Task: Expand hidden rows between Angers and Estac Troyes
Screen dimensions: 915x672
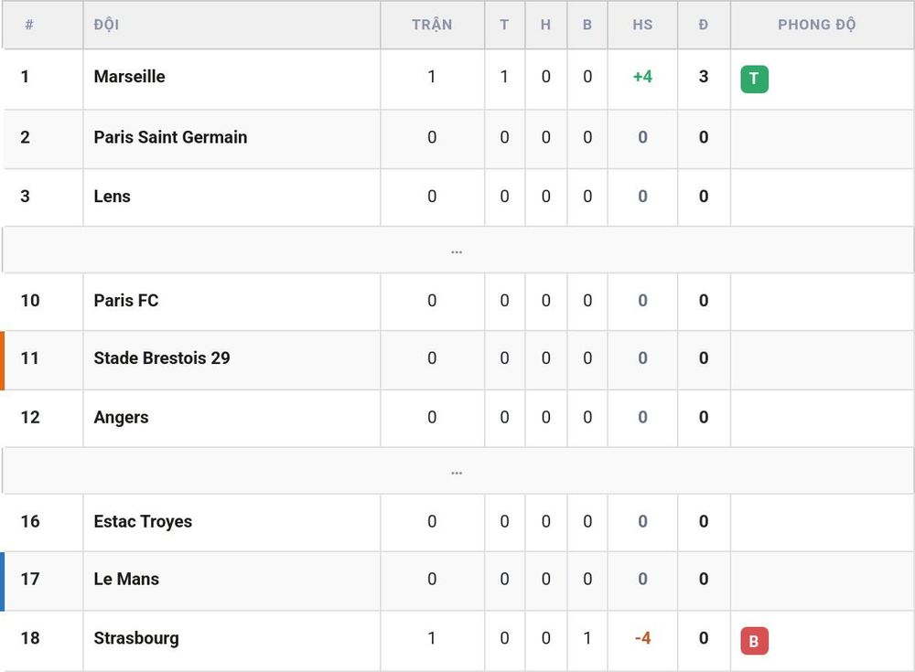Action: pos(457,472)
